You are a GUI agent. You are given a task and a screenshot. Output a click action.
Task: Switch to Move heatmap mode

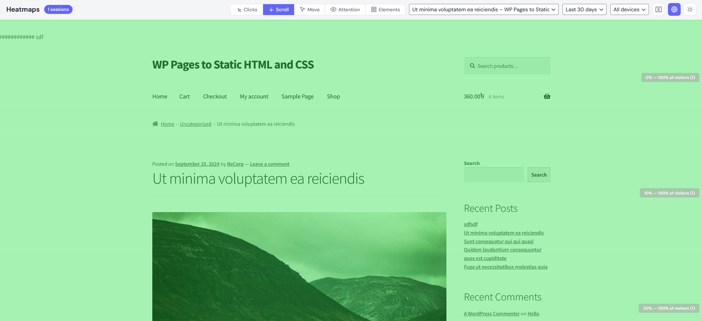point(310,10)
